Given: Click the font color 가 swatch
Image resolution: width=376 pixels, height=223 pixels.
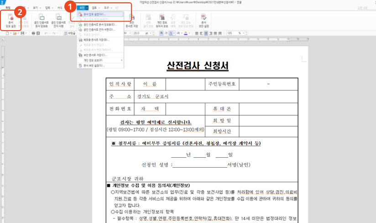Looking at the screenshot, I should click(186, 33).
